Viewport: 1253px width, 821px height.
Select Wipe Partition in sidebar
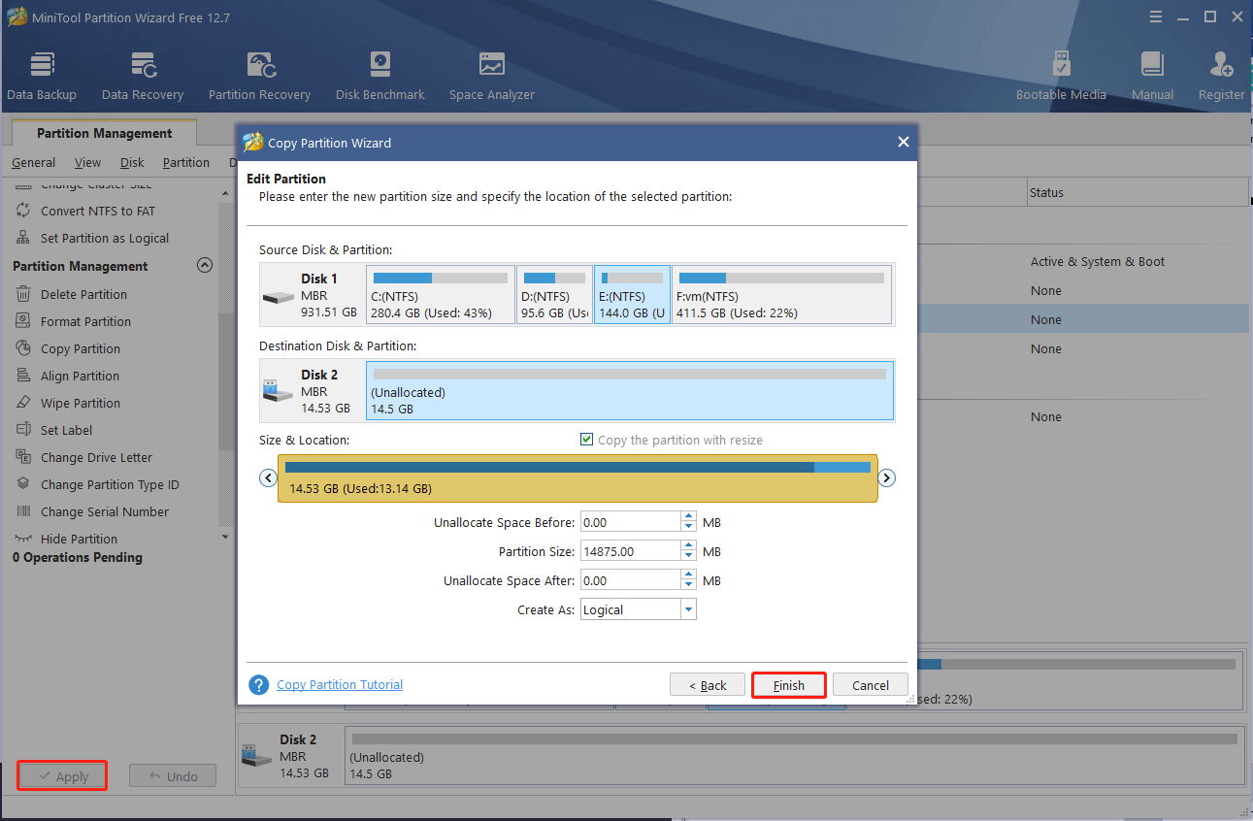(81, 403)
